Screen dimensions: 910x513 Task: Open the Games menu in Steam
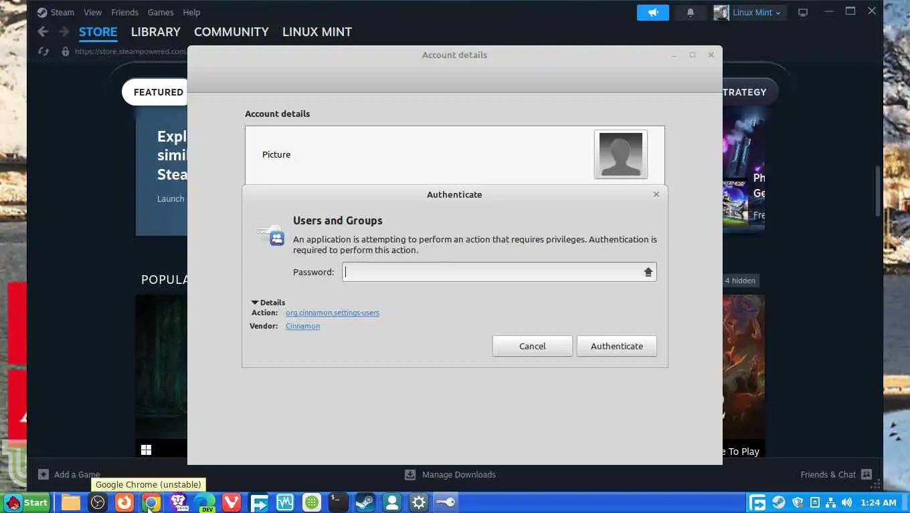(161, 12)
